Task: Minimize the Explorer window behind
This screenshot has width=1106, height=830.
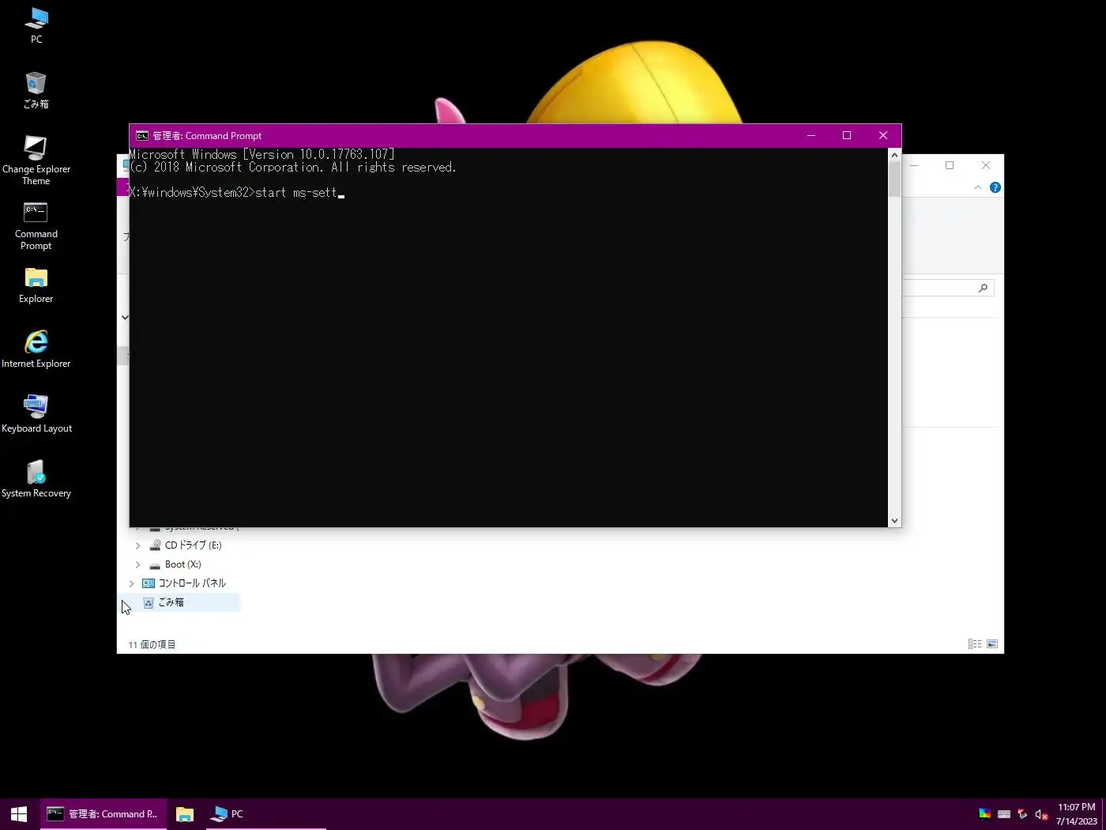Action: 914,165
